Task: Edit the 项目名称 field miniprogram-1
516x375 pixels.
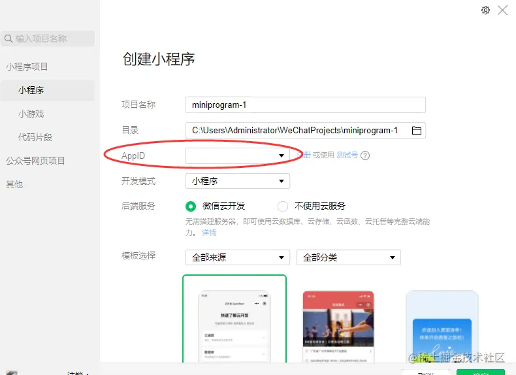Action: [306, 105]
